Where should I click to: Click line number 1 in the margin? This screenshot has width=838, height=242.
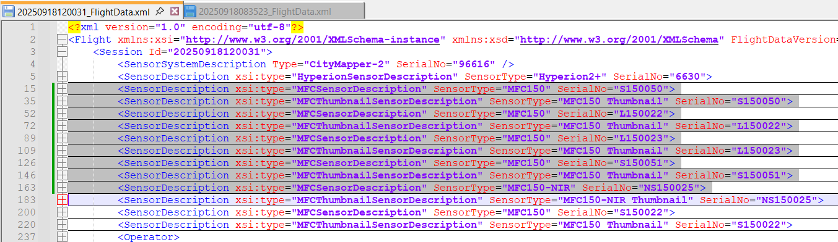pos(32,27)
